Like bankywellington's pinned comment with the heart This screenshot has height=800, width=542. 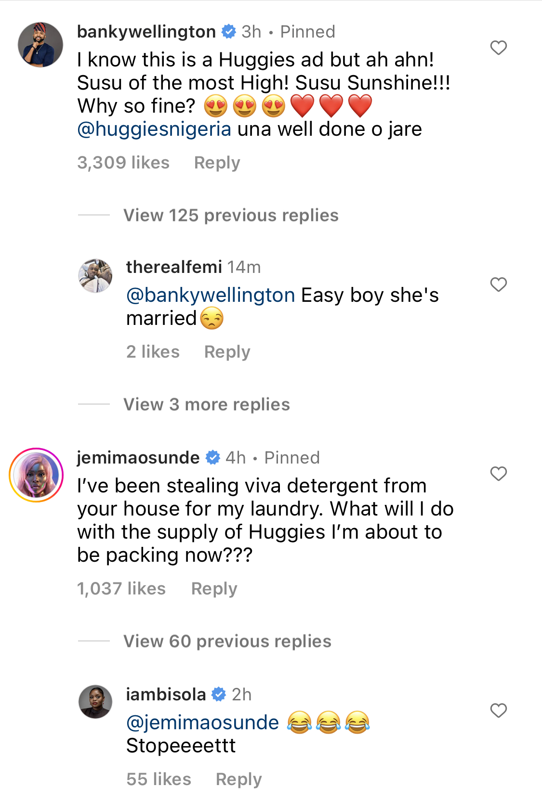499,48
